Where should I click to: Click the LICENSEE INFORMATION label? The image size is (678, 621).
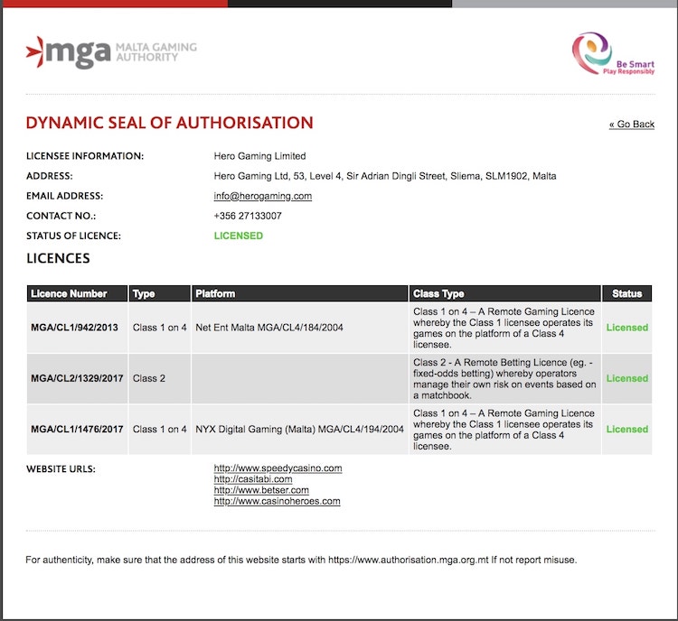[85, 156]
